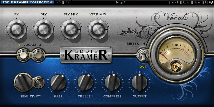The height and width of the screenshot is (107, 214).
Task: Click the Eddie Kramer nameplate logo
Action: pos(86,55)
